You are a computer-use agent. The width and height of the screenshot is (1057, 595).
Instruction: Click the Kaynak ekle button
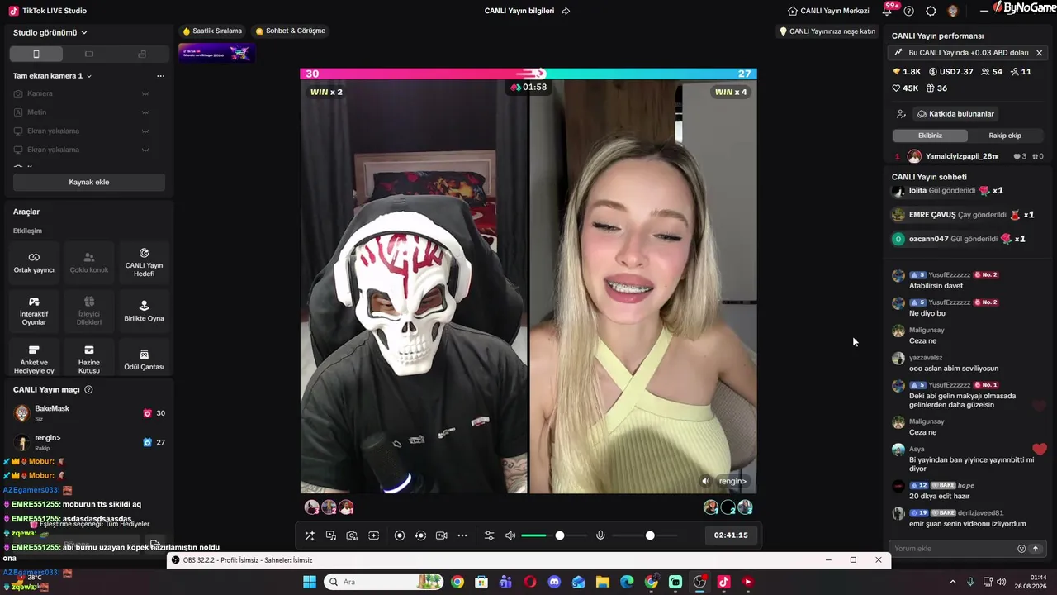(x=88, y=183)
